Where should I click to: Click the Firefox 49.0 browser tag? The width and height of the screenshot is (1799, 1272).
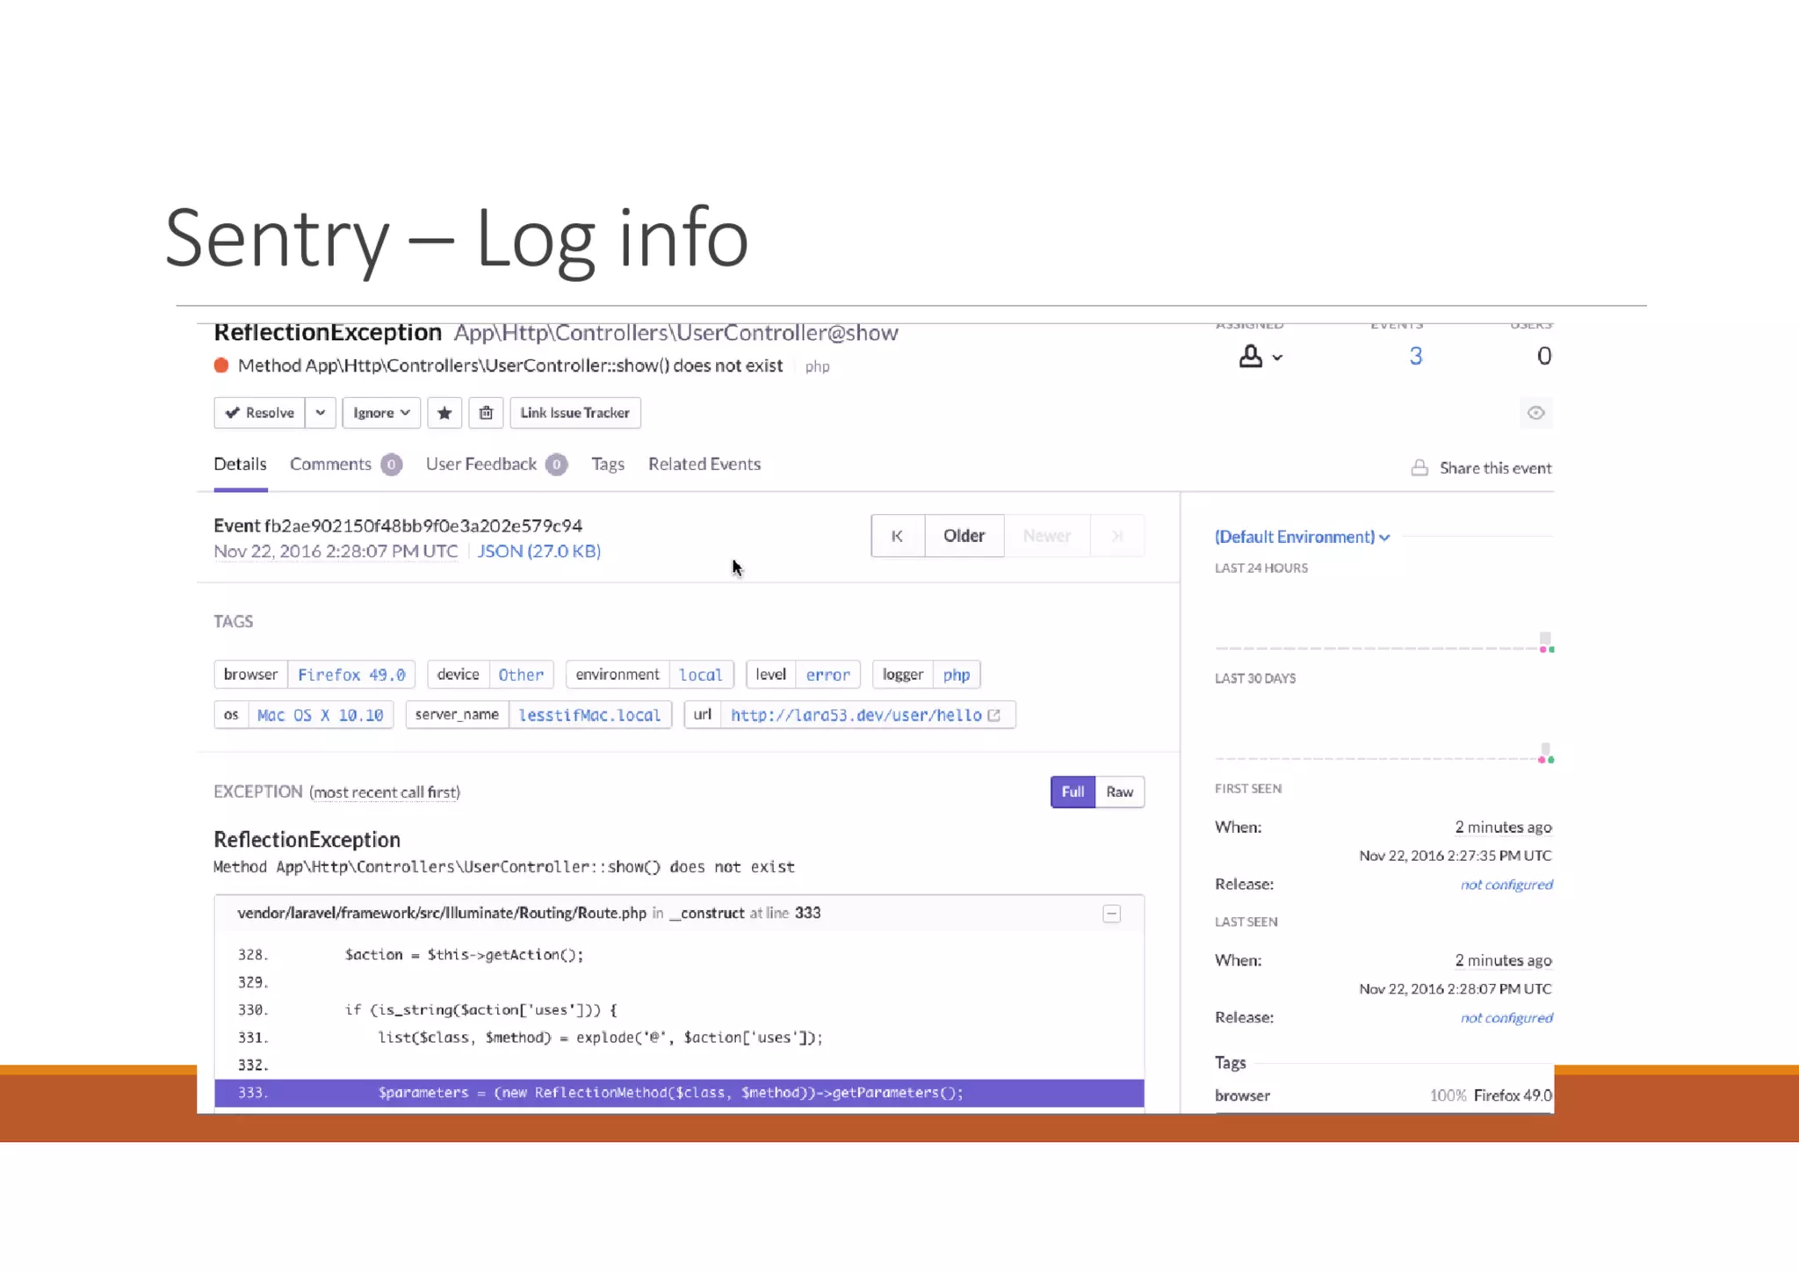tap(351, 675)
